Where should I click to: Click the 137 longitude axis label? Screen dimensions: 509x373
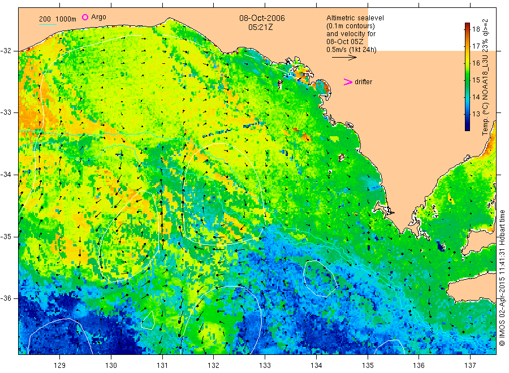(x=470, y=366)
